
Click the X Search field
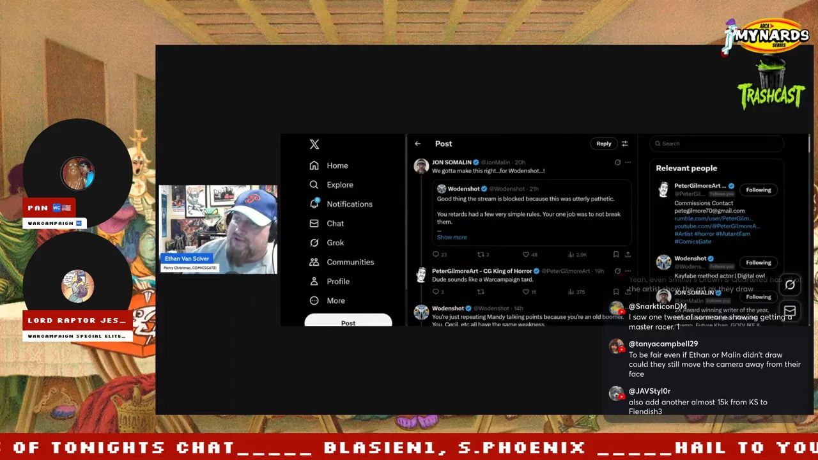pyautogui.click(x=716, y=144)
